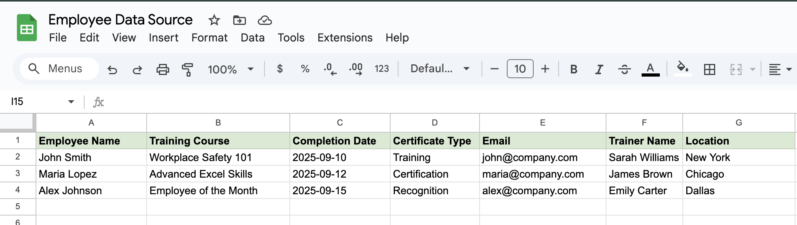Open the horizontal align dropdown

tap(780, 69)
